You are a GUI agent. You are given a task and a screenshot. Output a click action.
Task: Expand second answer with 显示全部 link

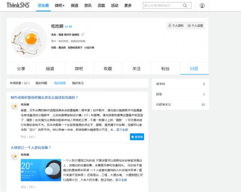click(x=121, y=180)
